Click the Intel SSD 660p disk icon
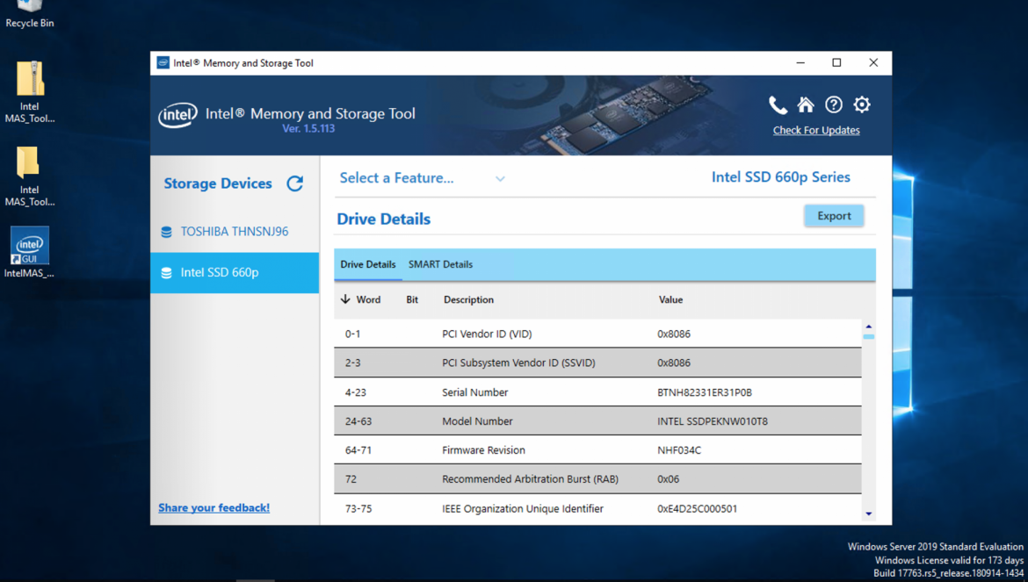 167,272
